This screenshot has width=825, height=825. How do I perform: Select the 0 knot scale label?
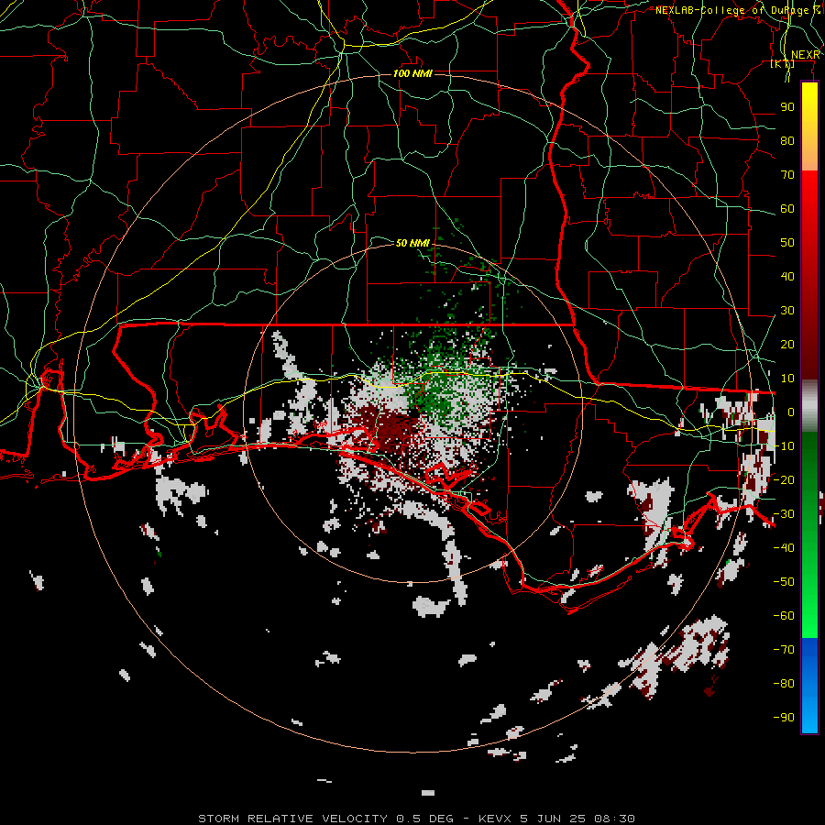pyautogui.click(x=791, y=412)
